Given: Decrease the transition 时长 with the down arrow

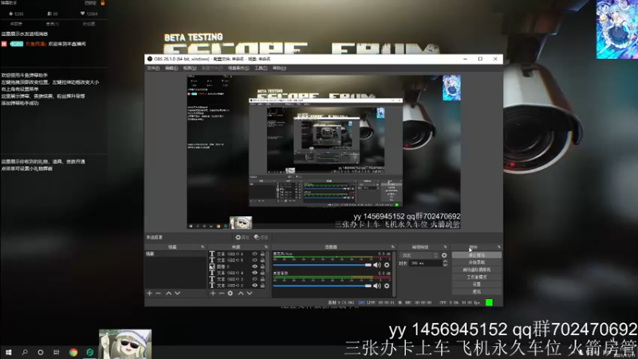Looking at the screenshot, I should coord(445,266).
